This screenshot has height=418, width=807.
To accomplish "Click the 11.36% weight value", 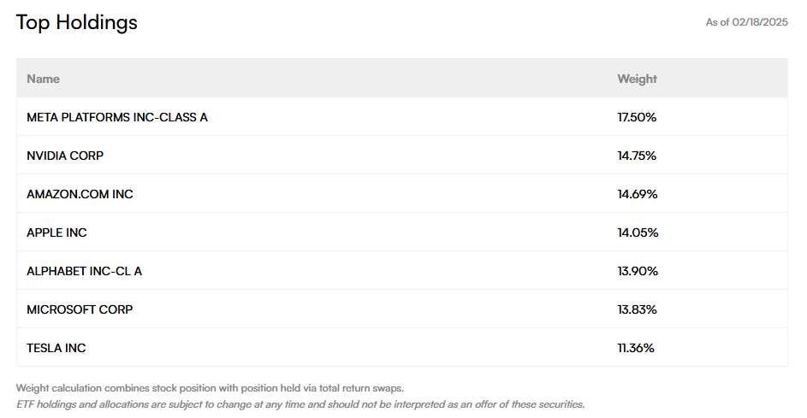I will click(x=636, y=348).
